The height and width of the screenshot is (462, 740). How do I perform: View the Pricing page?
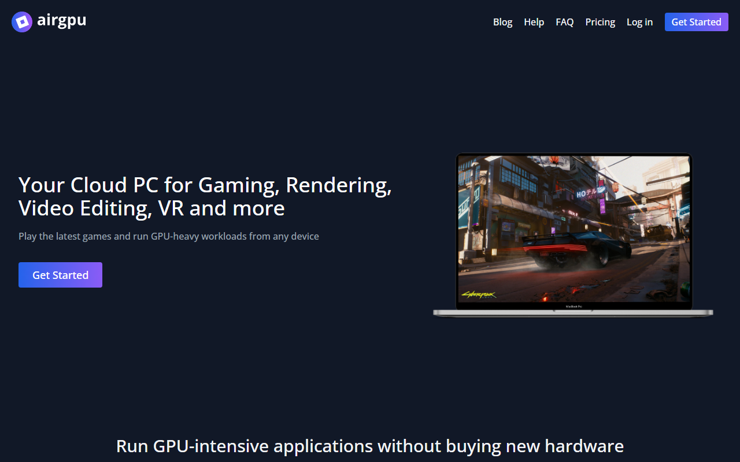point(600,22)
